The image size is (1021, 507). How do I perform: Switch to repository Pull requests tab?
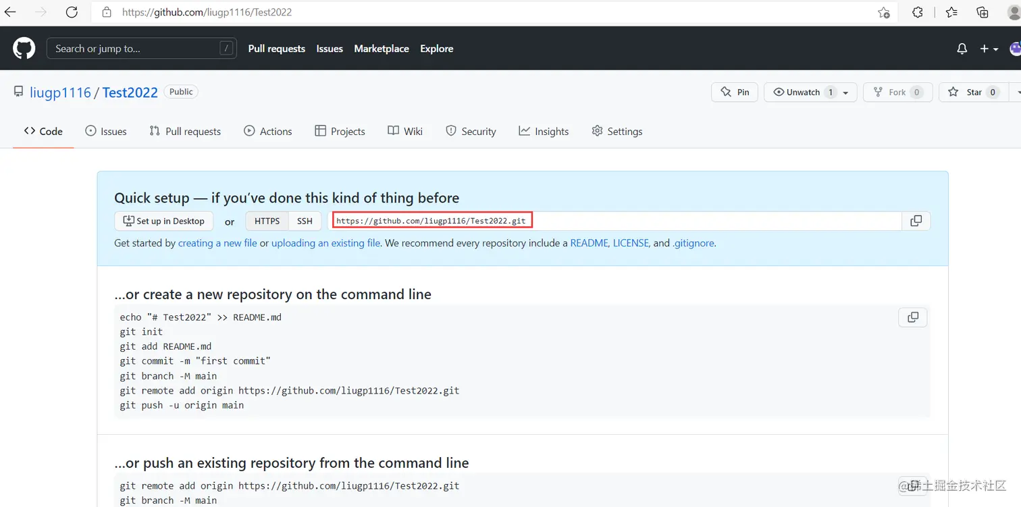185,131
